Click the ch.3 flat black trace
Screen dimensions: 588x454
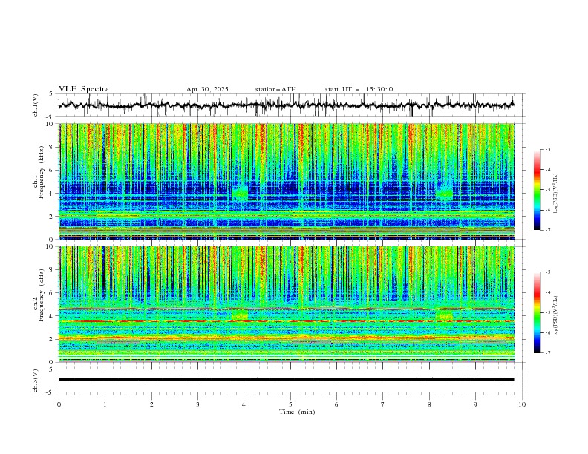[x=286, y=380]
